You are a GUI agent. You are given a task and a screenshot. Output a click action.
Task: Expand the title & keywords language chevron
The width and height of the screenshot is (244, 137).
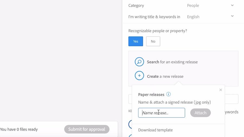[232, 16]
